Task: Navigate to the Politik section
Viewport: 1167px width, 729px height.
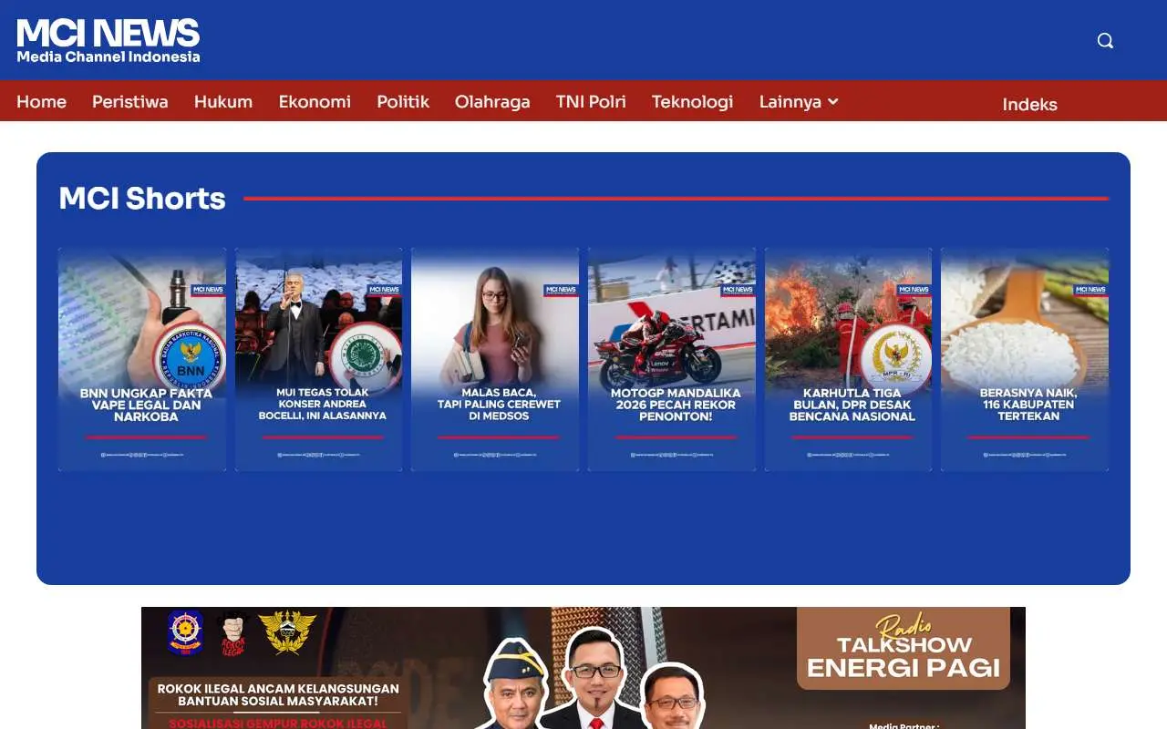Action: tap(403, 102)
